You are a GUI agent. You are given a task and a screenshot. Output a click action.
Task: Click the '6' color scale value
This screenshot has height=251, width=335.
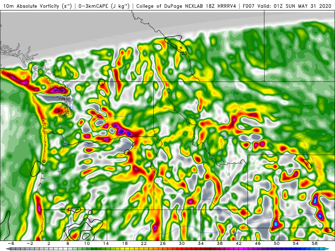pos(68,243)
